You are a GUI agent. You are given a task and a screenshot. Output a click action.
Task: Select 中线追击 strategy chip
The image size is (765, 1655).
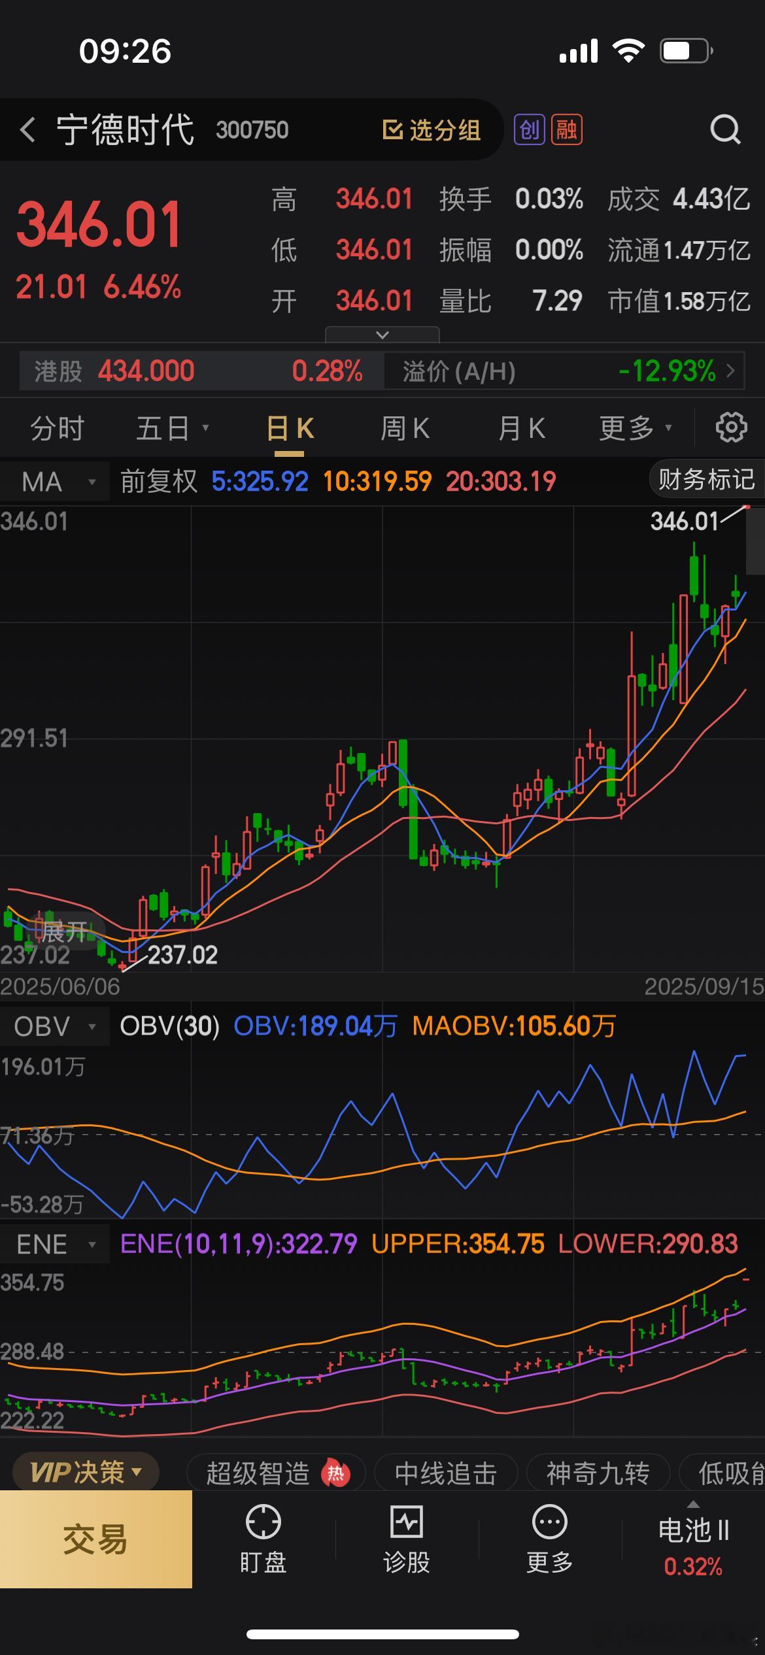click(446, 1473)
